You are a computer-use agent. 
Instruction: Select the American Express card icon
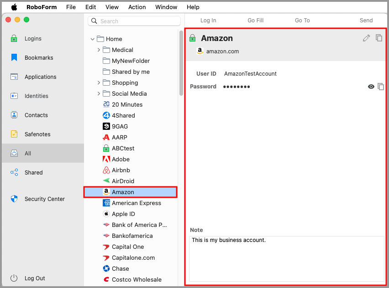click(x=106, y=203)
